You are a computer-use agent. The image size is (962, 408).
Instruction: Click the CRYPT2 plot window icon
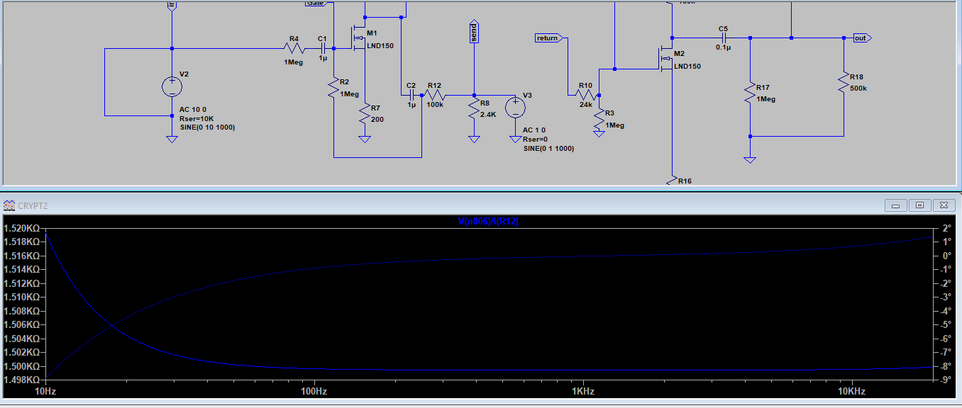coord(9,205)
